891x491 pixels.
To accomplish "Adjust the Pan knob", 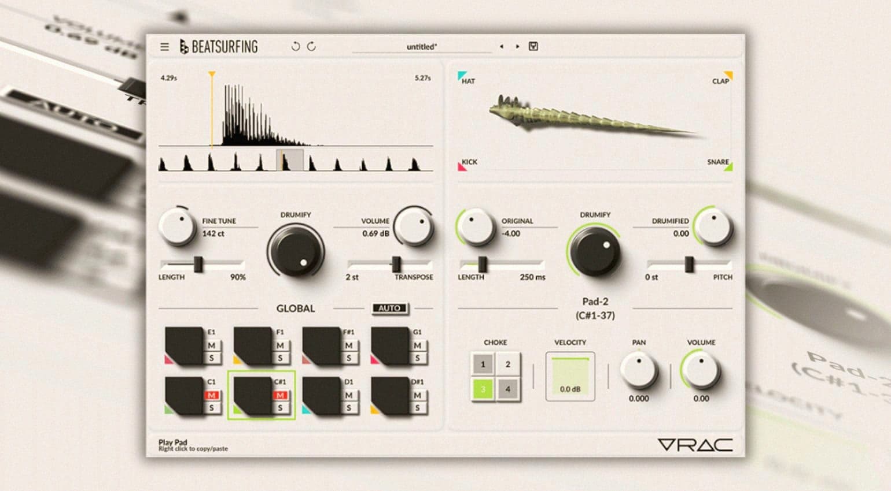I will (639, 370).
